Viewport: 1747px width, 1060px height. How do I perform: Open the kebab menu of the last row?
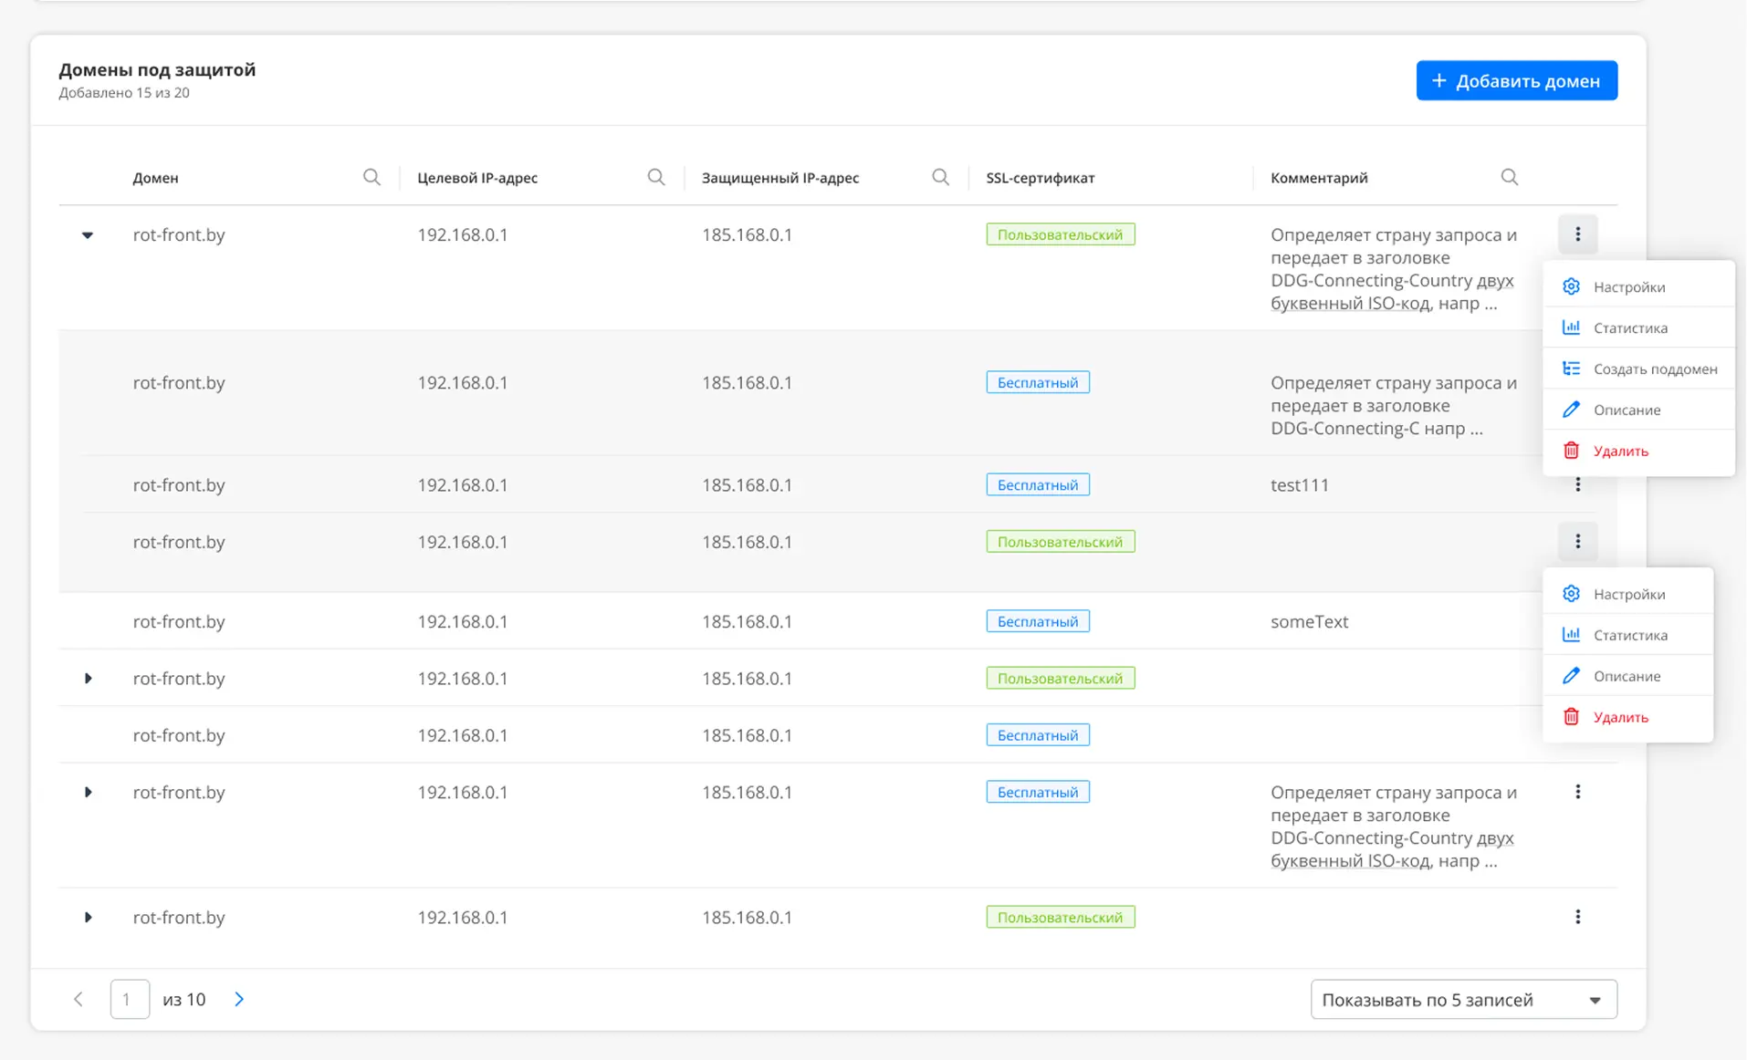click(1577, 917)
